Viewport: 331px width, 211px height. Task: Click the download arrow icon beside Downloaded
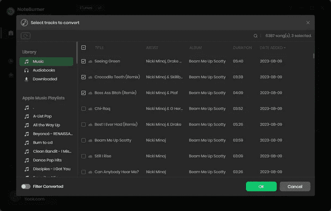pyautogui.click(x=26, y=79)
